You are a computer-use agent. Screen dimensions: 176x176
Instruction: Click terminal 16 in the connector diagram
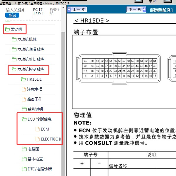155,76
